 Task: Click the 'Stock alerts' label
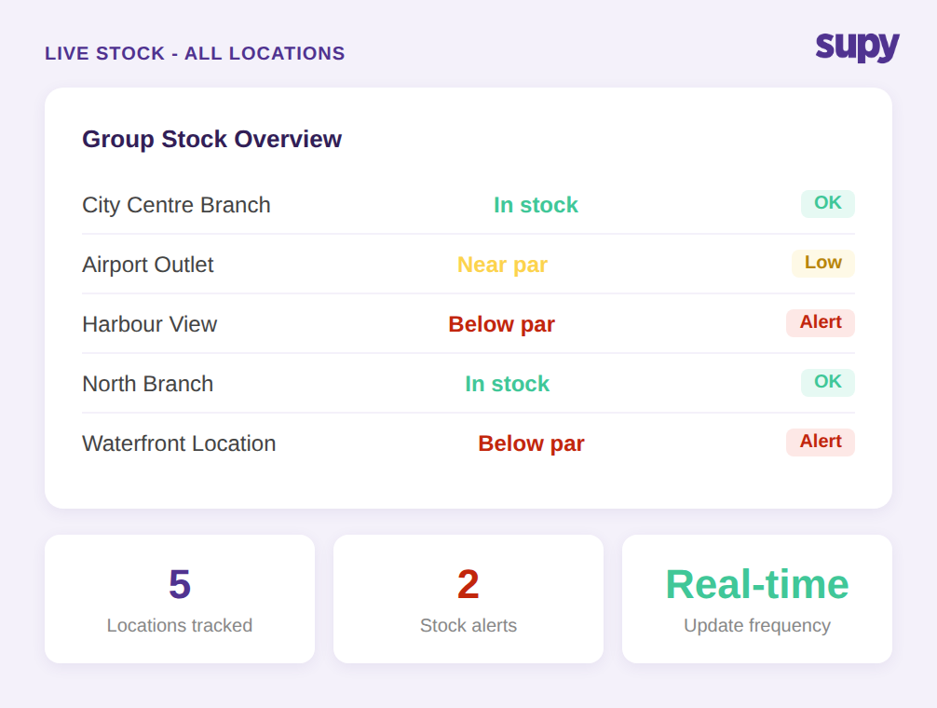[468, 625]
